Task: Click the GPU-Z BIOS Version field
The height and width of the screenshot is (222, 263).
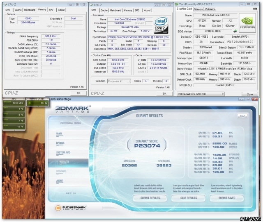Action: [213, 31]
